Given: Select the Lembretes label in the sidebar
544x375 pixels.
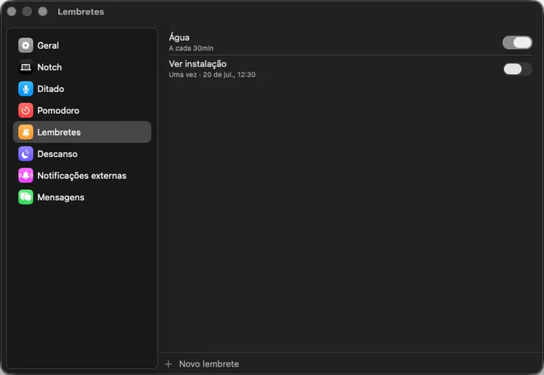Looking at the screenshot, I should [x=59, y=132].
